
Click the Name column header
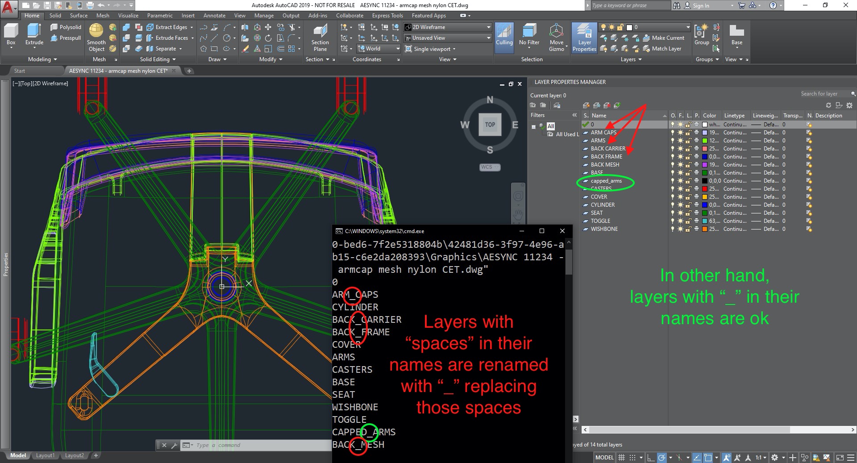[x=628, y=115]
